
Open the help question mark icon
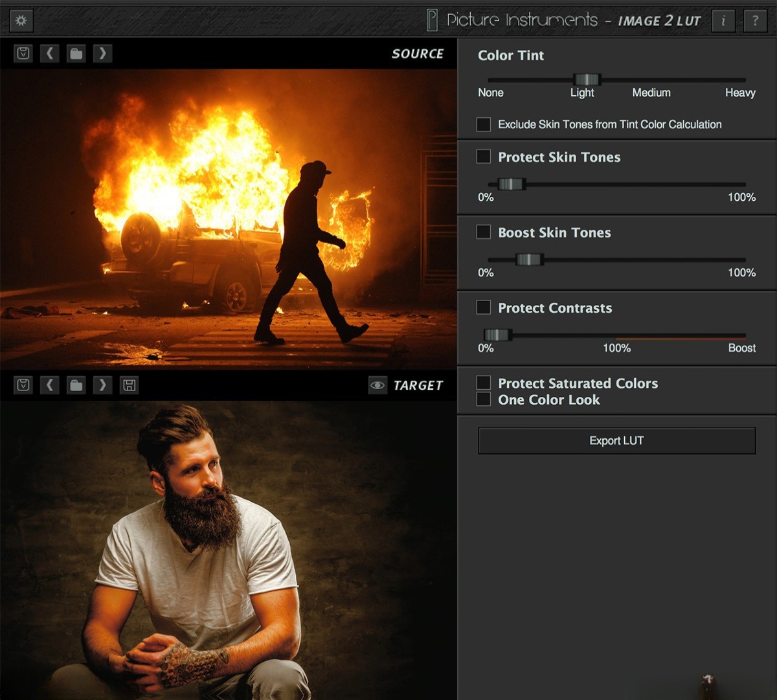point(755,20)
